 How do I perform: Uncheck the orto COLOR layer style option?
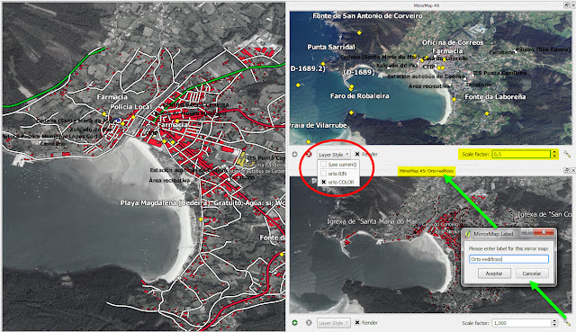[x=324, y=182]
